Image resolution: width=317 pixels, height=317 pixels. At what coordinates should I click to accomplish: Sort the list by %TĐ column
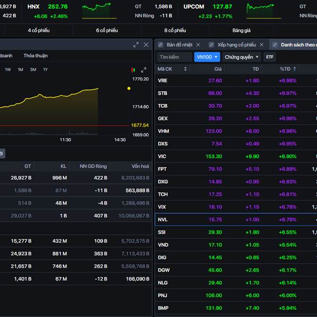285,69
